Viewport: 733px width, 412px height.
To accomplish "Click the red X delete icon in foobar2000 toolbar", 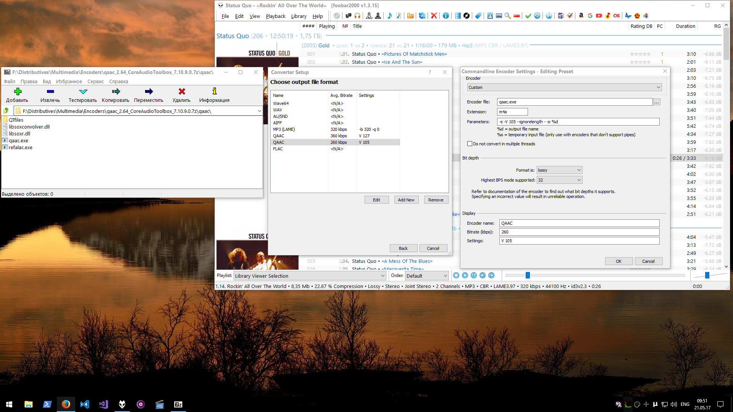I will pos(434,16).
